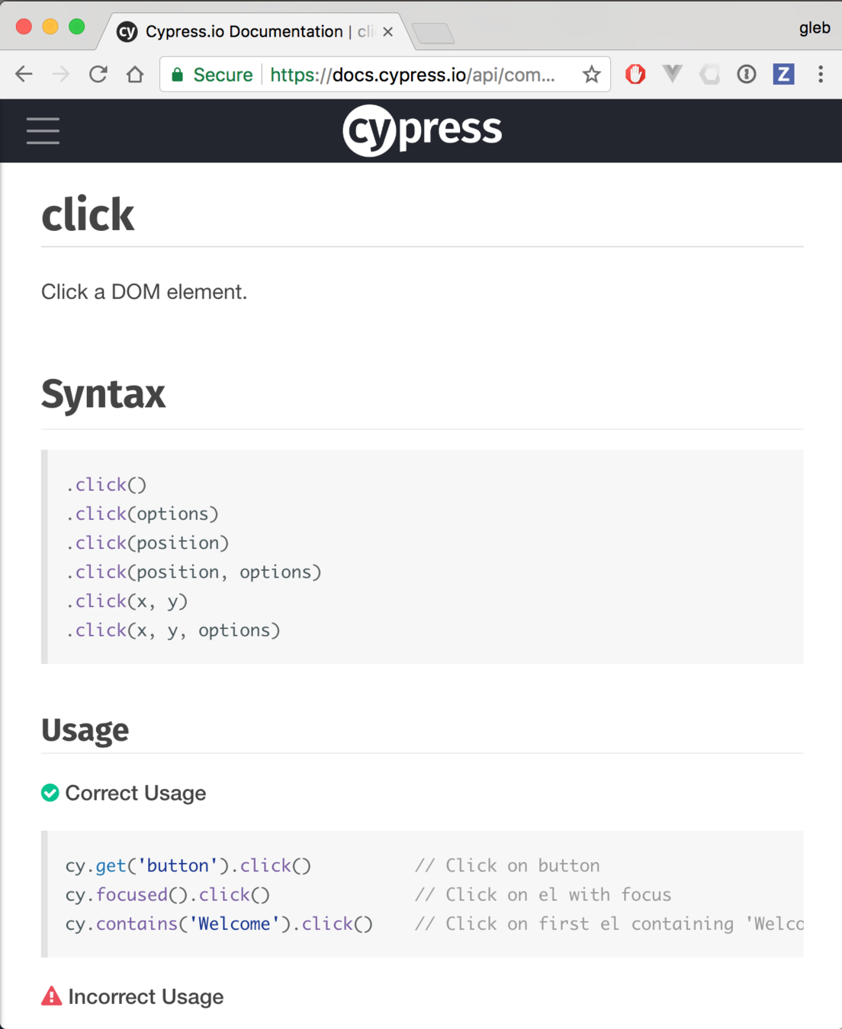Click the Correct Usage label
The image size is (842, 1029).
pyautogui.click(x=136, y=793)
